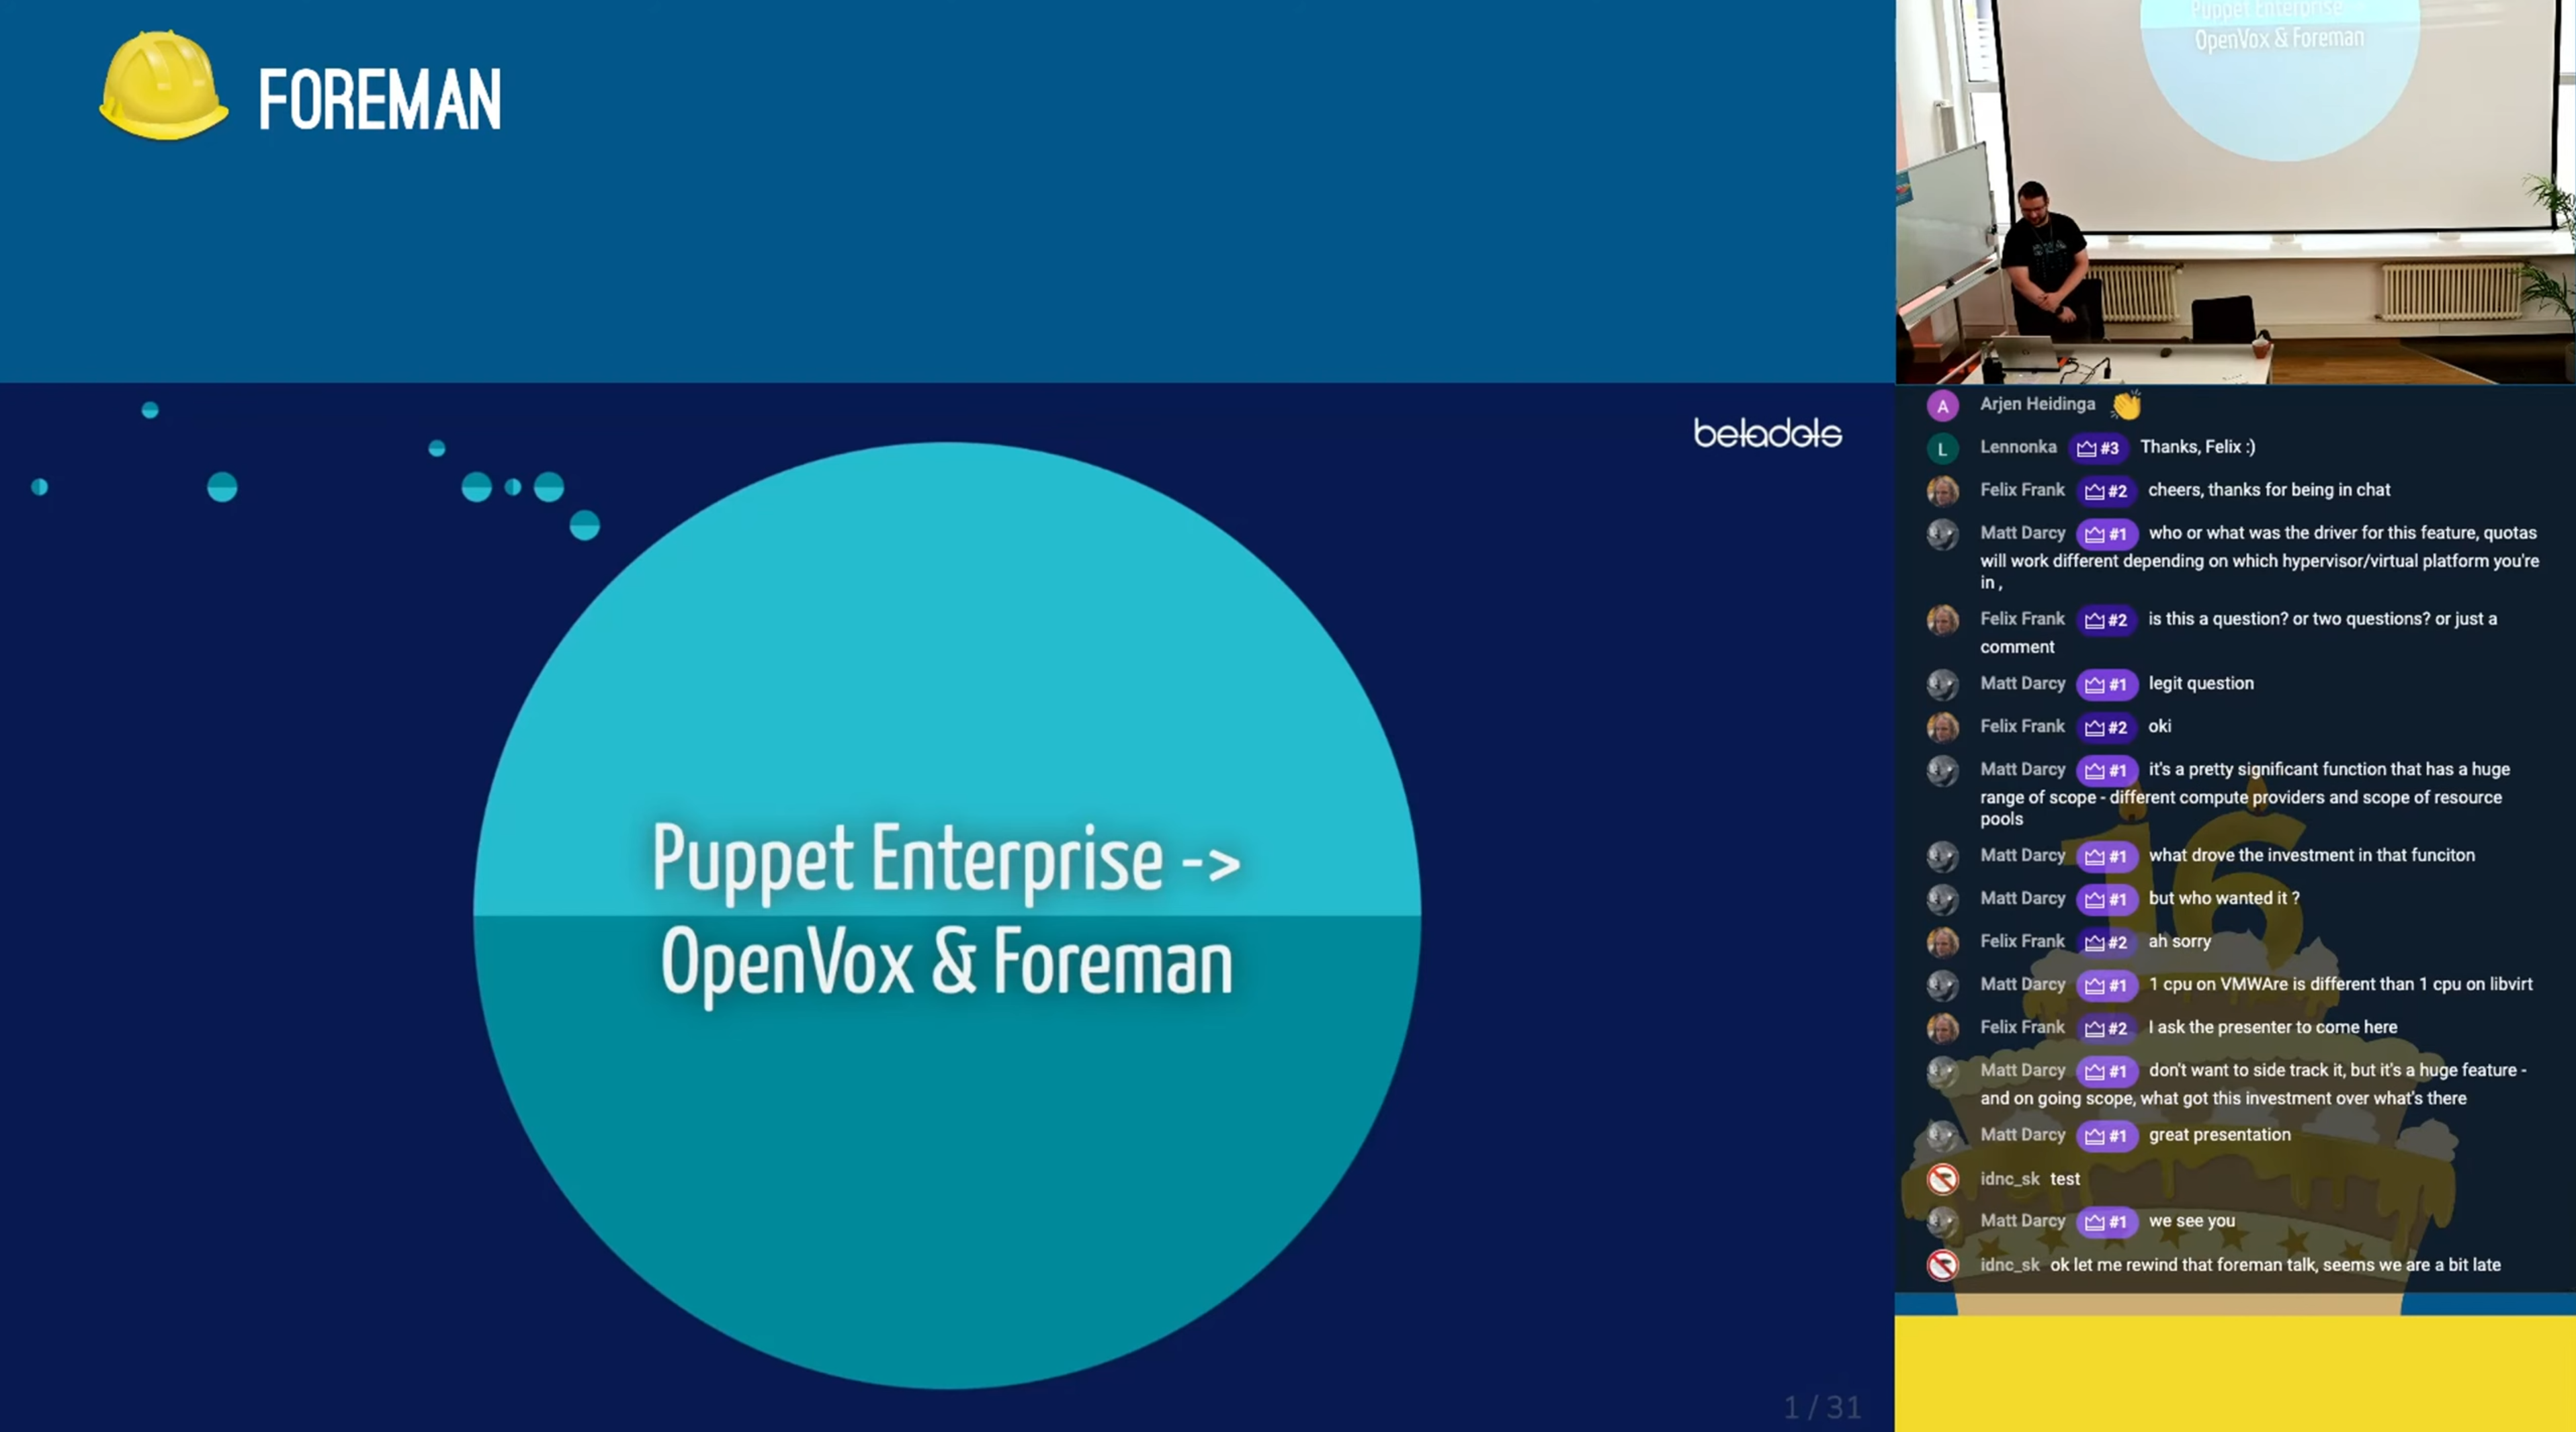Click Arjen Heidinga's purple "A" avatar
Viewport: 2576px width, 1432px height.
[x=1942, y=406]
